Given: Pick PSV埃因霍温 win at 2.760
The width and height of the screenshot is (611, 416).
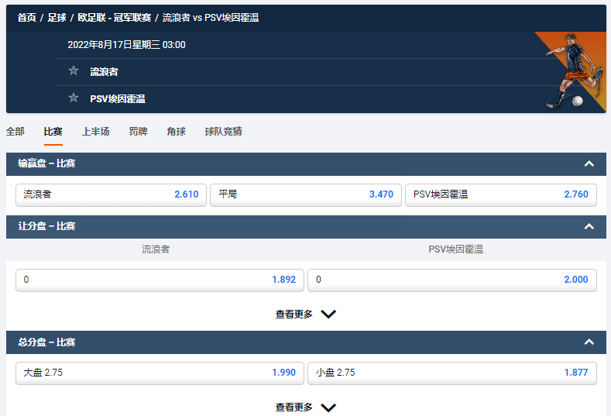Looking at the screenshot, I should pos(500,194).
